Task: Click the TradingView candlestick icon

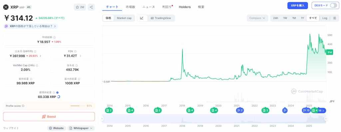Action: tap(152, 18)
